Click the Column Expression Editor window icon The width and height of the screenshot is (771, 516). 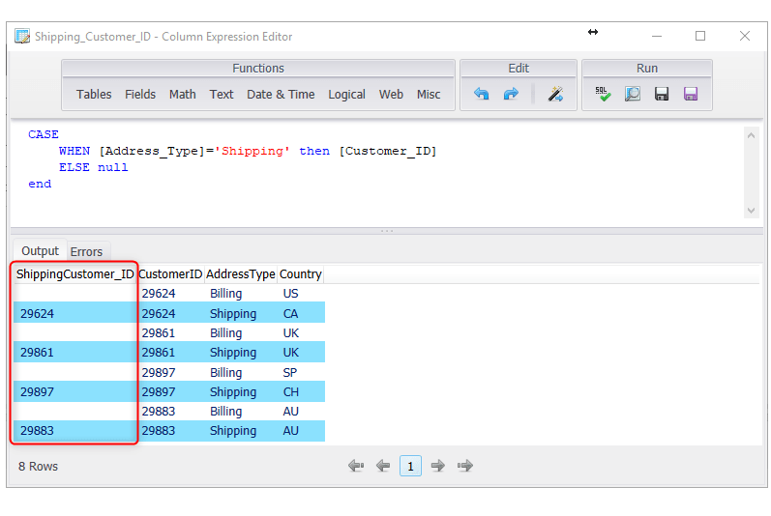click(22, 37)
